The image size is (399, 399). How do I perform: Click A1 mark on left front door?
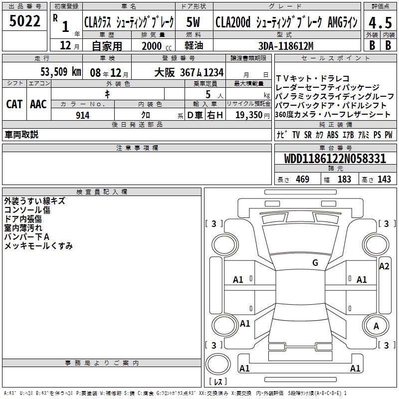pos(238,280)
